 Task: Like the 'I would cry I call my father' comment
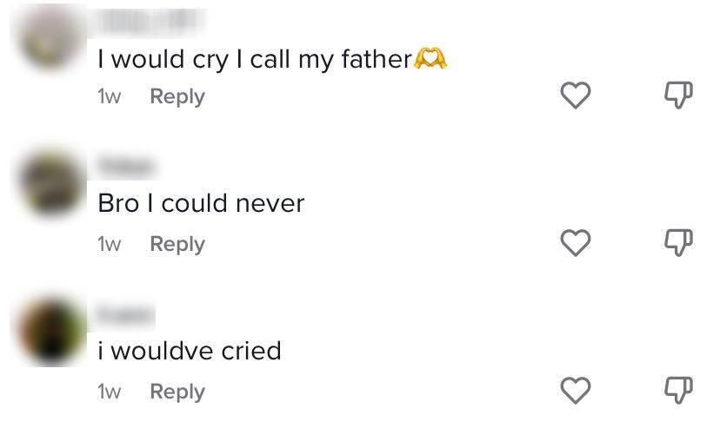click(x=575, y=96)
